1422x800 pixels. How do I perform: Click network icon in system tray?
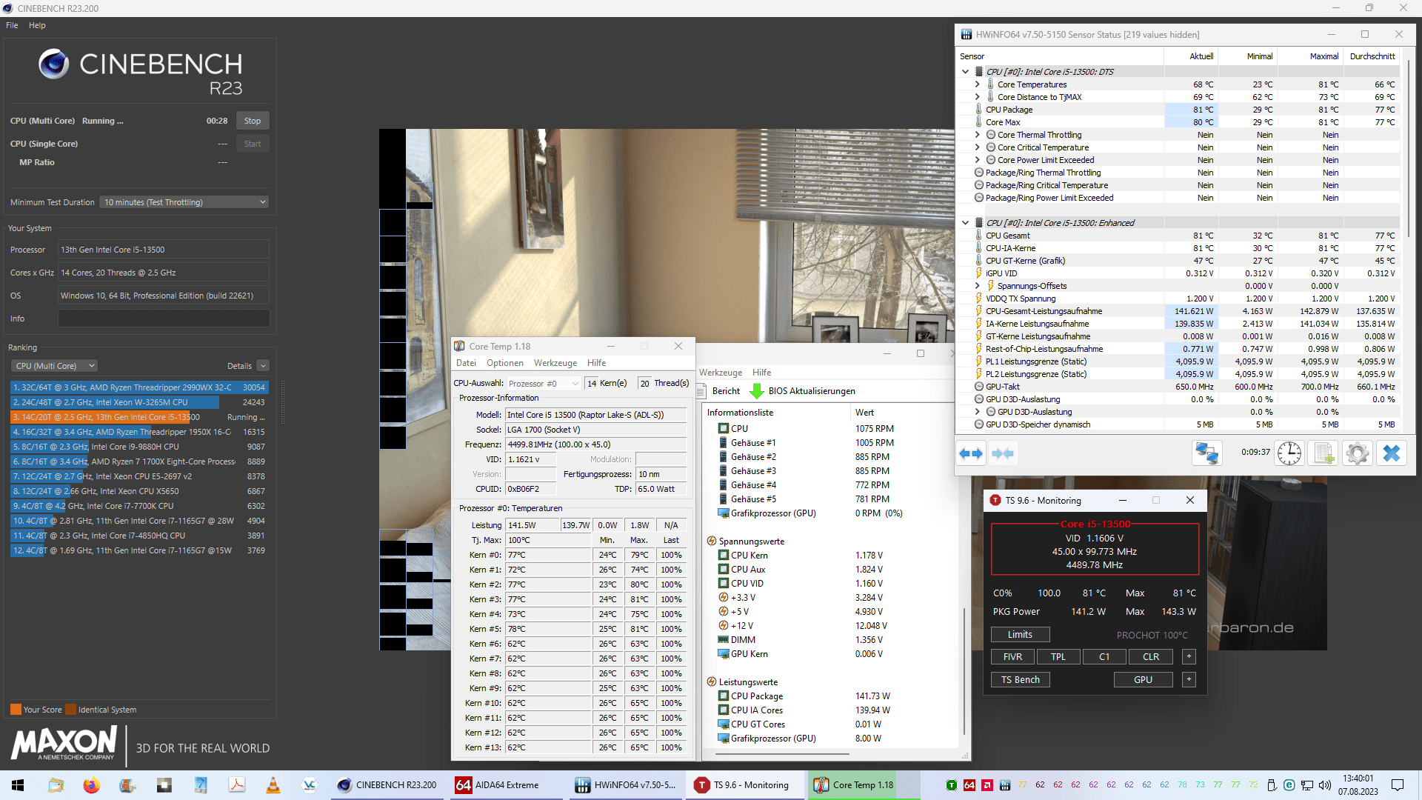(x=1307, y=785)
